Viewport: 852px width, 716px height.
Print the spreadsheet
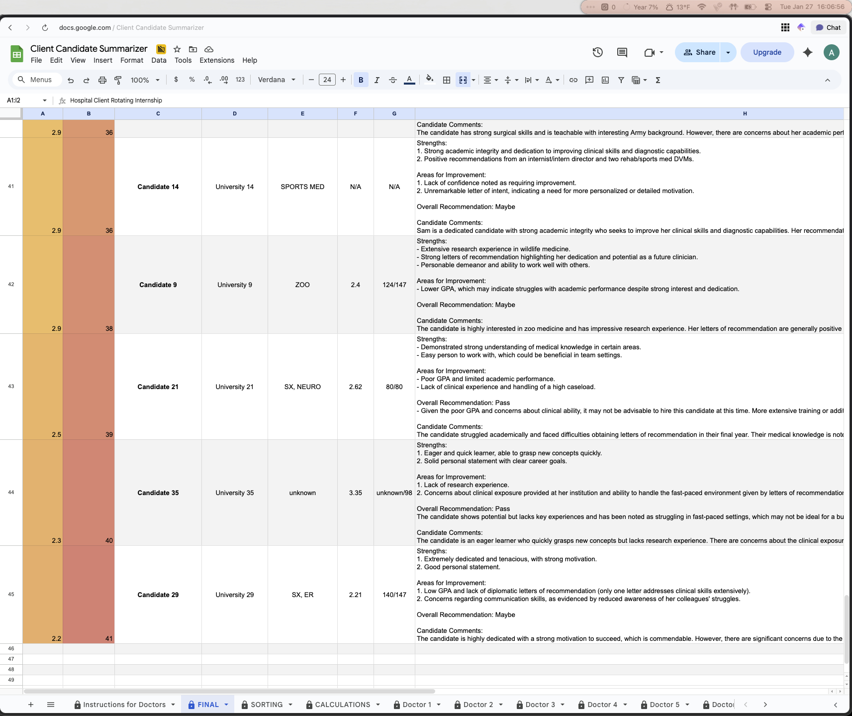(102, 80)
